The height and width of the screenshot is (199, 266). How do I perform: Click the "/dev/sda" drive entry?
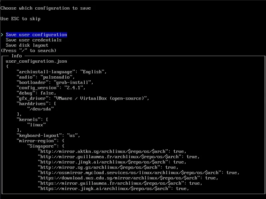[40, 109]
